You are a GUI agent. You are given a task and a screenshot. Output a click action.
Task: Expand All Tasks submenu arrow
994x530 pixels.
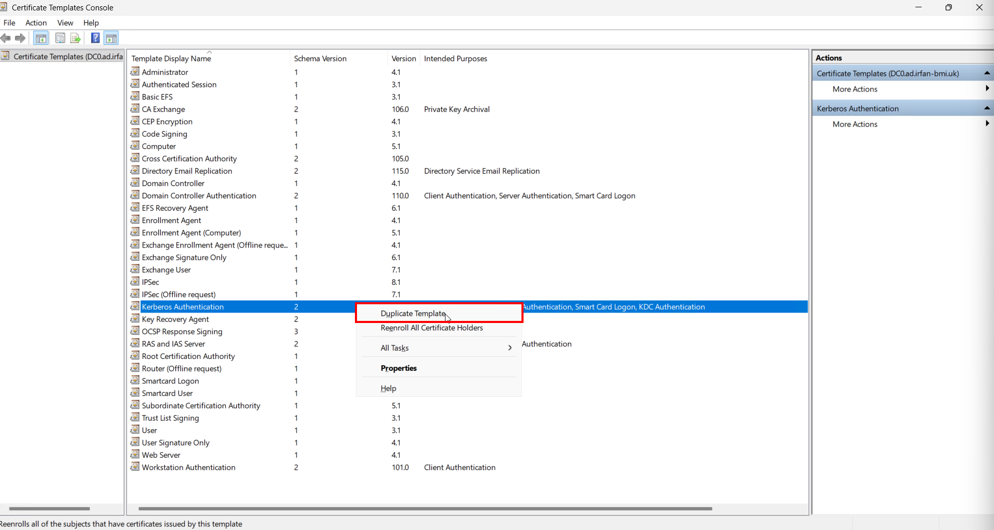coord(510,348)
